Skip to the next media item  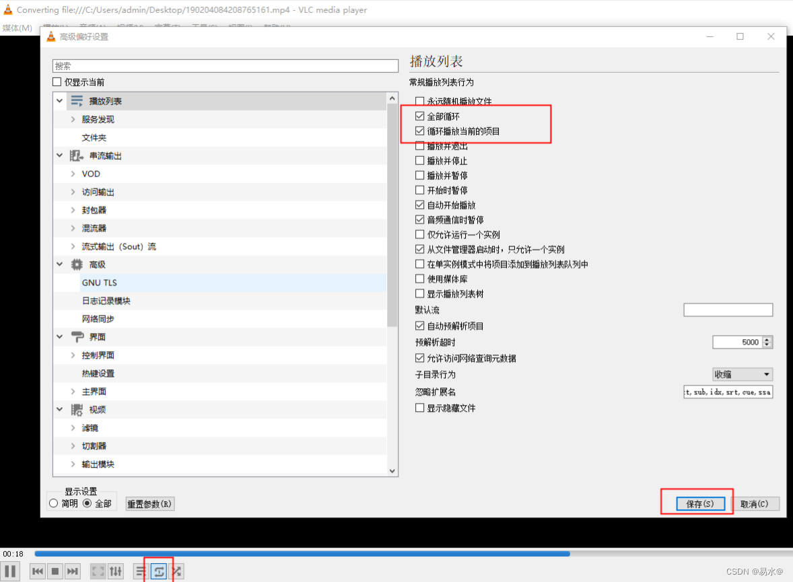[x=72, y=571]
